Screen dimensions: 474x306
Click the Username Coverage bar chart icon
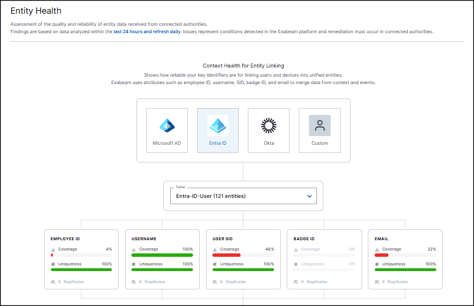pos(134,249)
